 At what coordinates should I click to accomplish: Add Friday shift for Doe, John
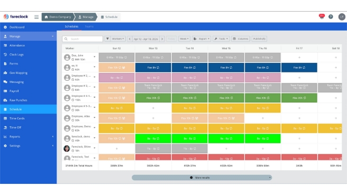click(299, 58)
